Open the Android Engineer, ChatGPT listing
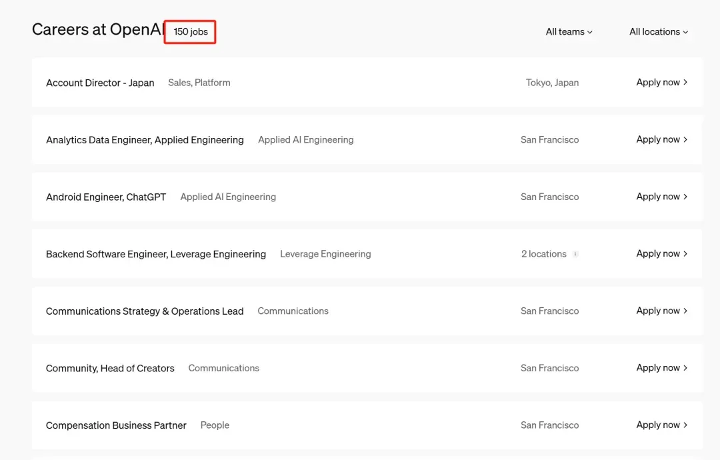The width and height of the screenshot is (720, 460). click(106, 197)
